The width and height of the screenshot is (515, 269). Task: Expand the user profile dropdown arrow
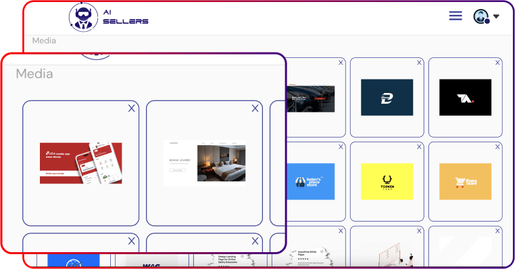[496, 16]
